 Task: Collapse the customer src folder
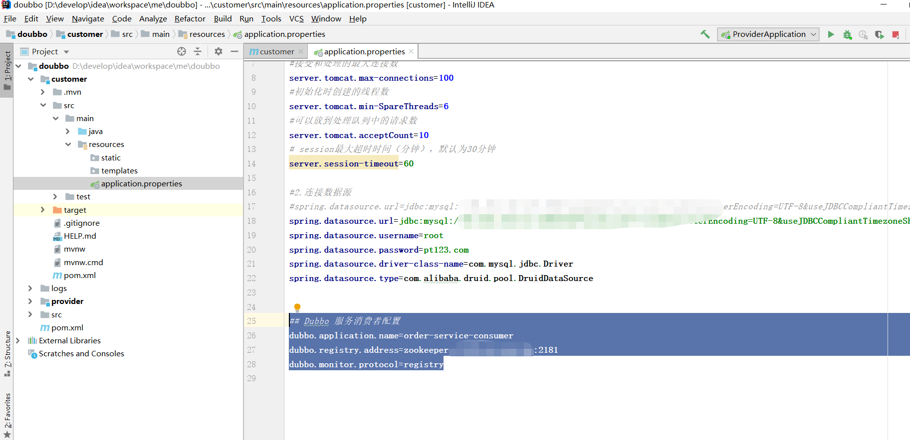(43, 105)
